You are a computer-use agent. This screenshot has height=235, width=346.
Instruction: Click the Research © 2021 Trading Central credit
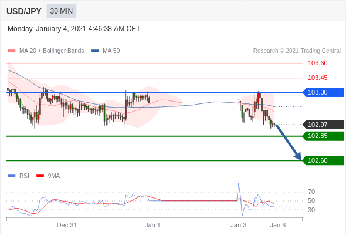pyautogui.click(x=297, y=51)
